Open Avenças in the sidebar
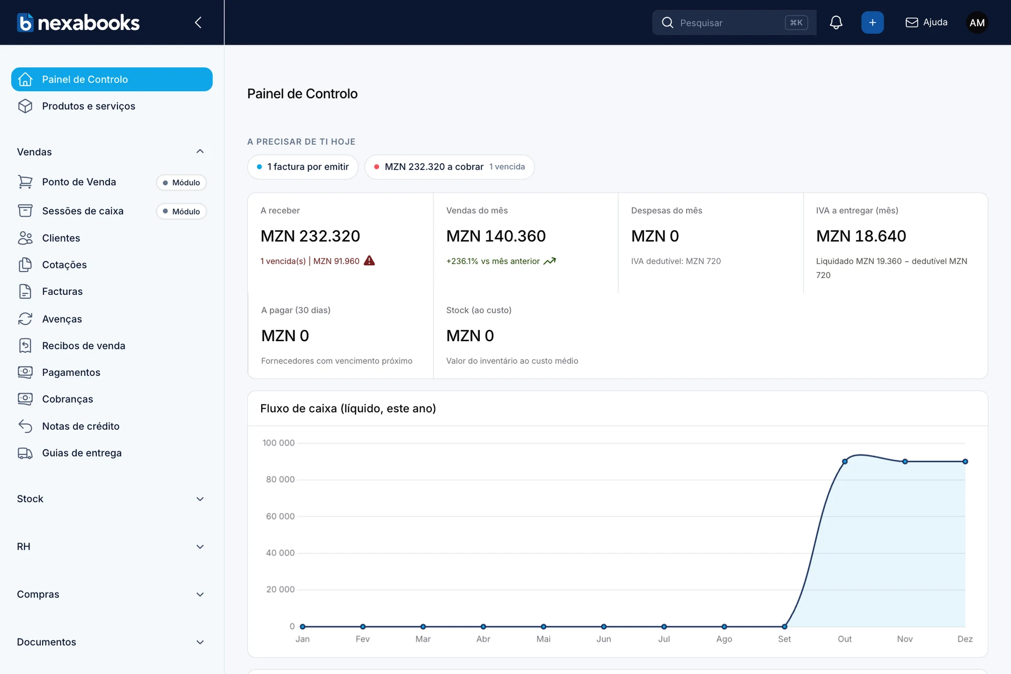 click(112, 319)
